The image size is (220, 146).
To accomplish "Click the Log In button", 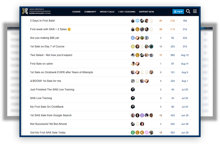I will pos(178,12).
